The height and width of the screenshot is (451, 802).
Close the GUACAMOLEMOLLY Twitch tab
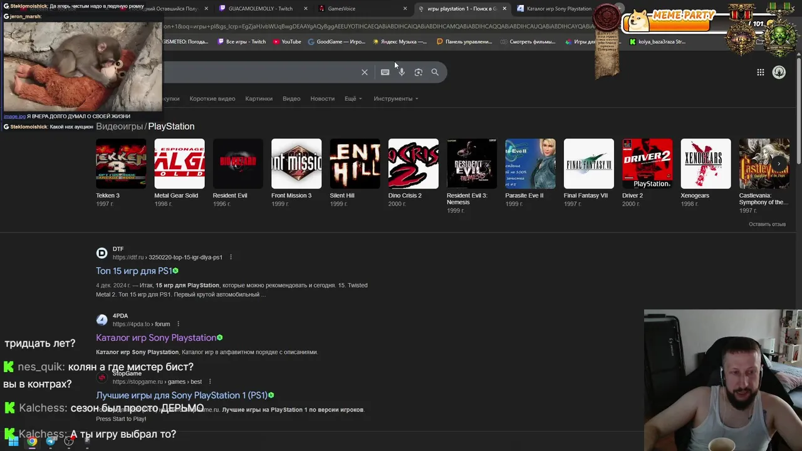[x=306, y=9]
